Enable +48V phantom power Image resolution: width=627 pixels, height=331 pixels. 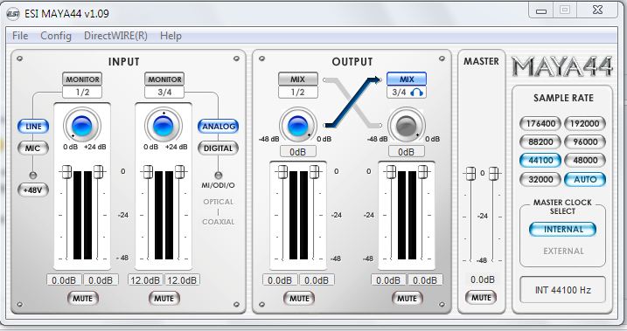tap(32, 190)
